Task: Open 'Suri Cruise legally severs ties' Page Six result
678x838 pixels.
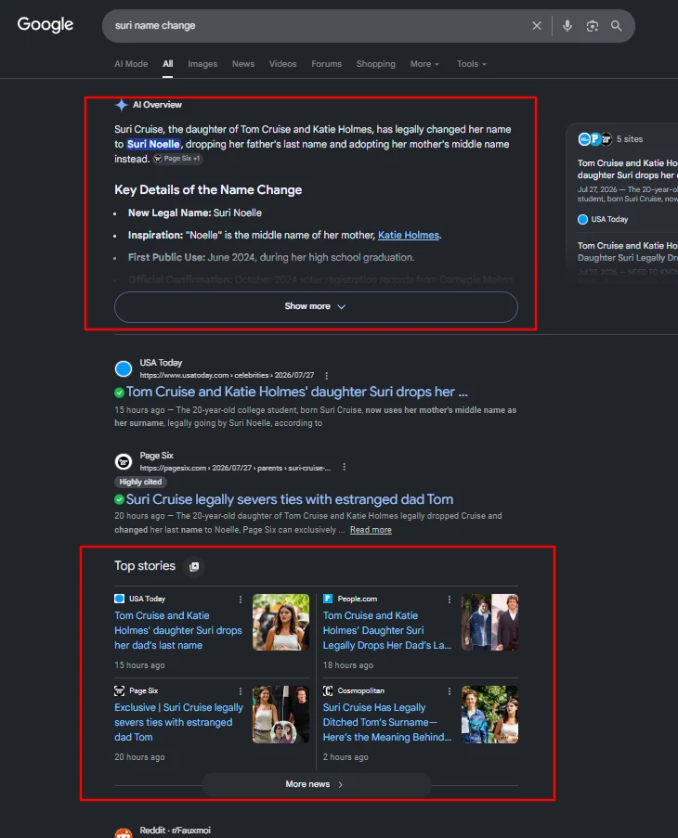Action: [x=289, y=499]
